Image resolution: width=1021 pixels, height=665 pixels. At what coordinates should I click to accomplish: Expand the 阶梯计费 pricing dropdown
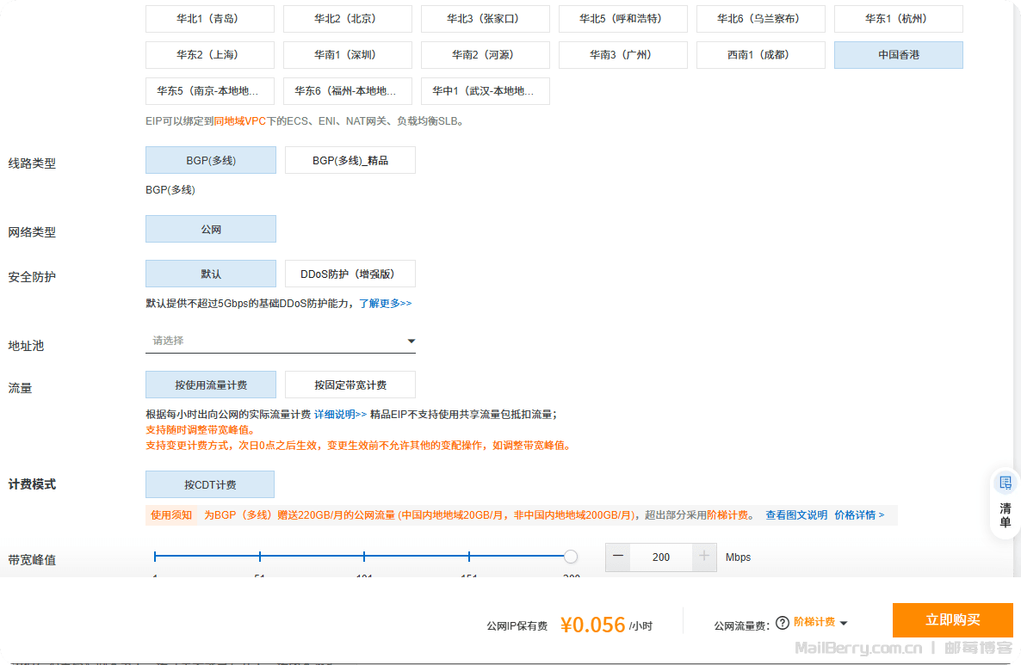click(820, 622)
